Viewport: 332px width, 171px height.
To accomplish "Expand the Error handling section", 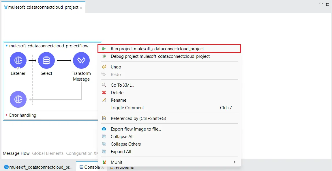I will [x=7, y=115].
